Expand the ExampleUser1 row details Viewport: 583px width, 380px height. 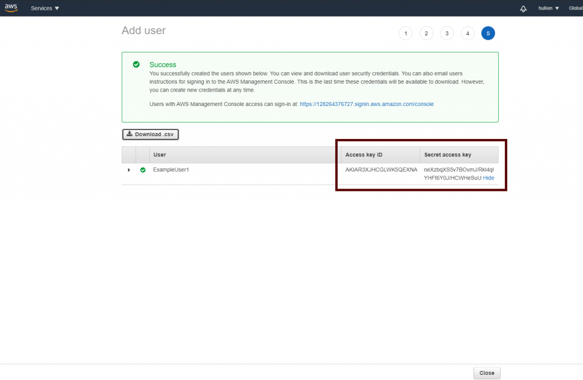(129, 170)
